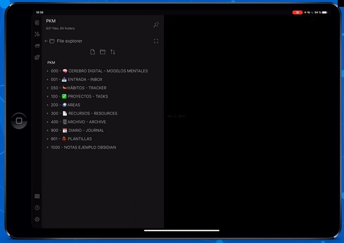Viewport: 344px width, 243px height.
Task: Expand the 200 AREAS folder arrow
Action: click(48, 105)
